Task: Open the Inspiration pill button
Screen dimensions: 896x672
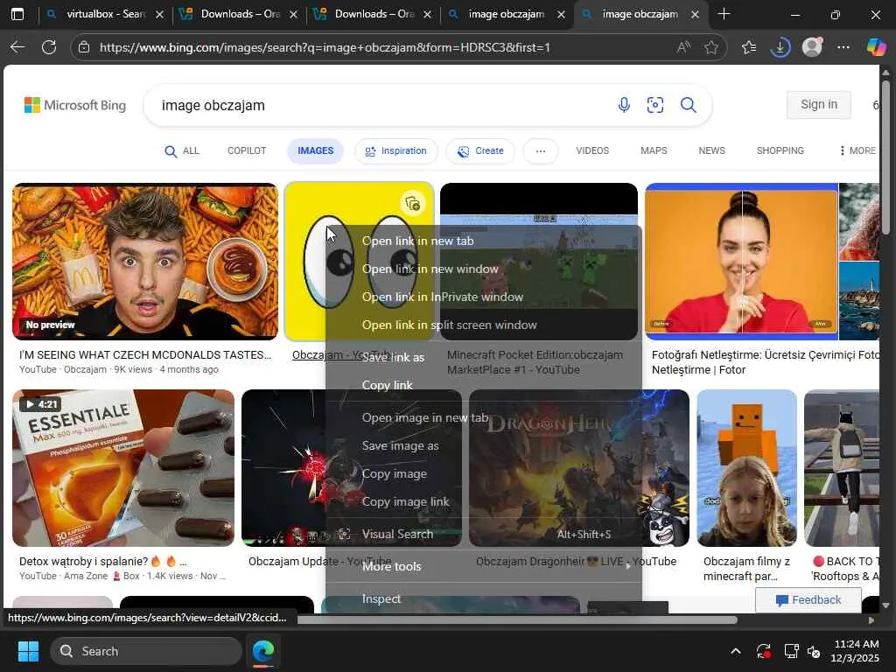Action: pyautogui.click(x=396, y=150)
